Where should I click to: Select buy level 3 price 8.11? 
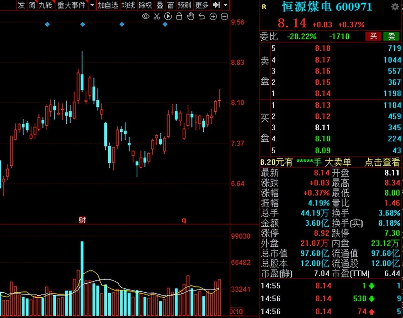coord(323,128)
